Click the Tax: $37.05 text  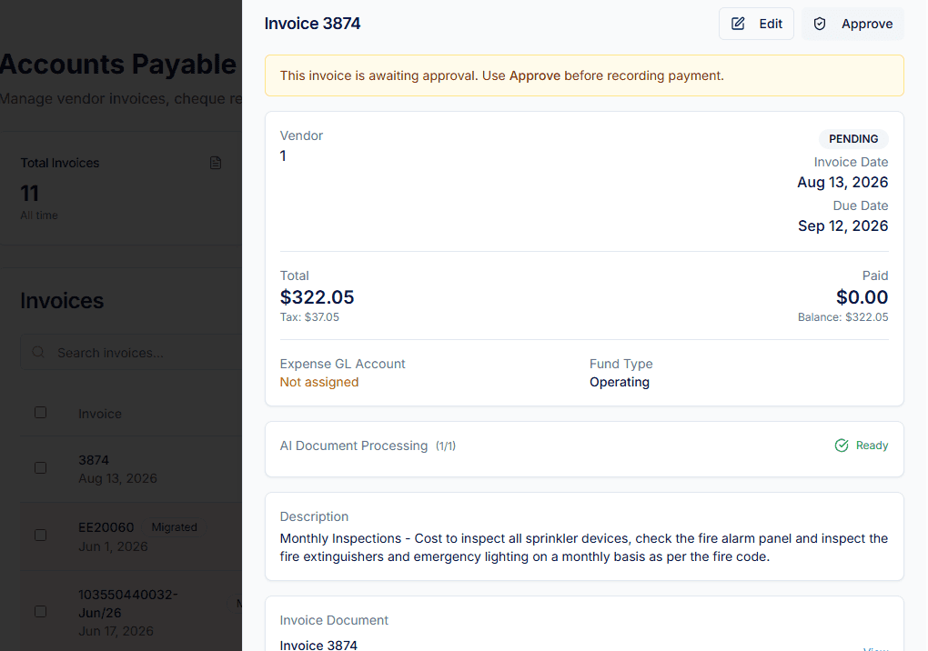click(x=309, y=317)
